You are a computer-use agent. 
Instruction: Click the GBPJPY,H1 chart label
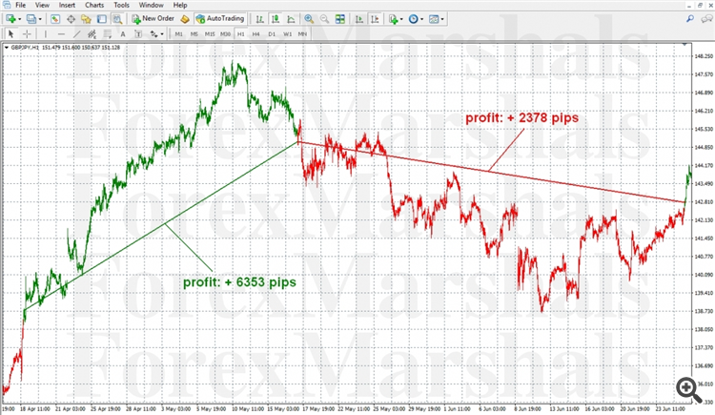click(x=25, y=48)
